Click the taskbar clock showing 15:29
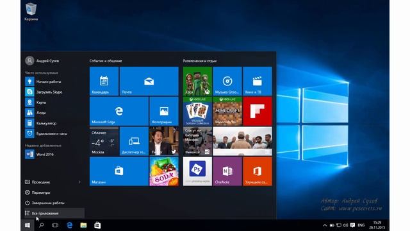The height and width of the screenshot is (231, 410). click(377, 225)
